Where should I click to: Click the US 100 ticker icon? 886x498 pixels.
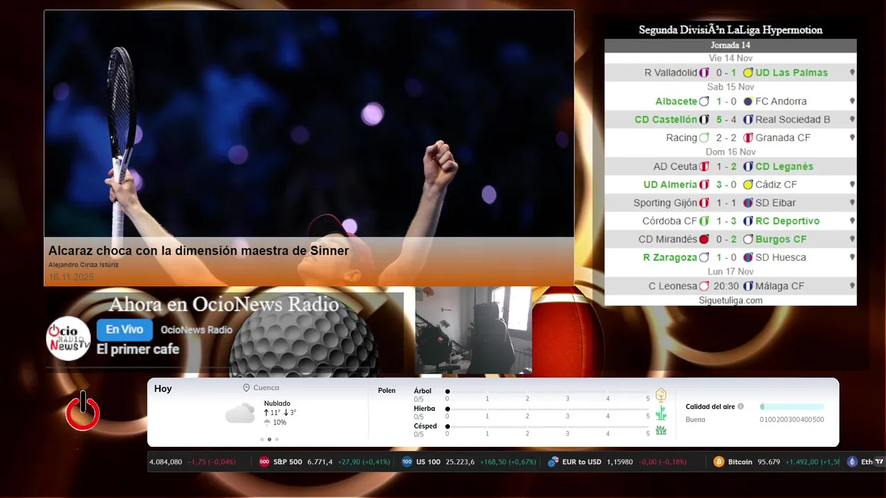407,461
